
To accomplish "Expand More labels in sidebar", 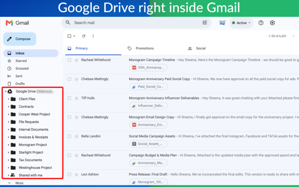I will pyautogui.click(x=16, y=183).
